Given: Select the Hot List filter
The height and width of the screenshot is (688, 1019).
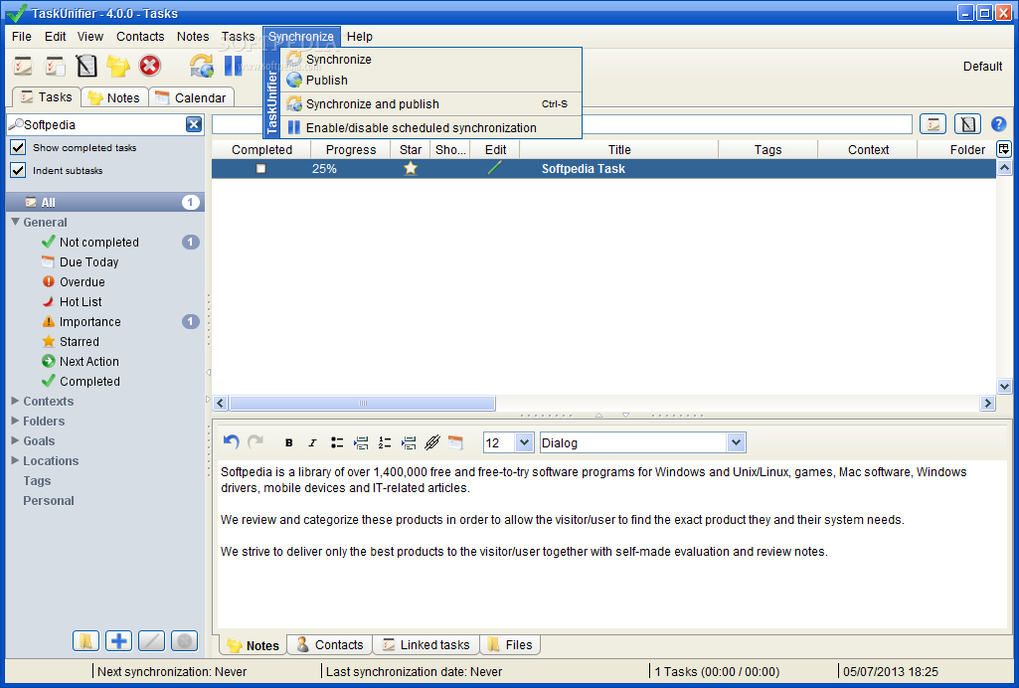Looking at the screenshot, I should point(81,302).
